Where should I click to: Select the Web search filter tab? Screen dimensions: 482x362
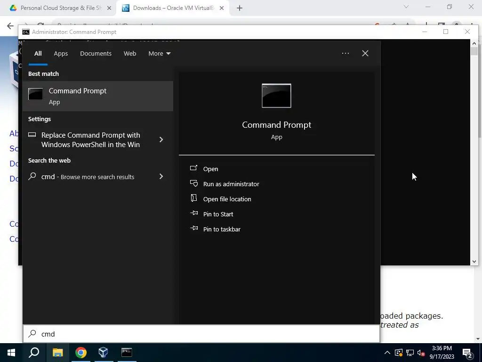130,54
